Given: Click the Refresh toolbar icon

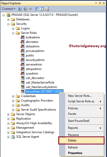Looking at the screenshot, I should [41, 9].
